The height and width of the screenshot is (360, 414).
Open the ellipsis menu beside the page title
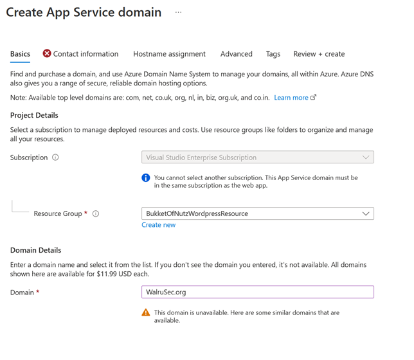tap(179, 12)
